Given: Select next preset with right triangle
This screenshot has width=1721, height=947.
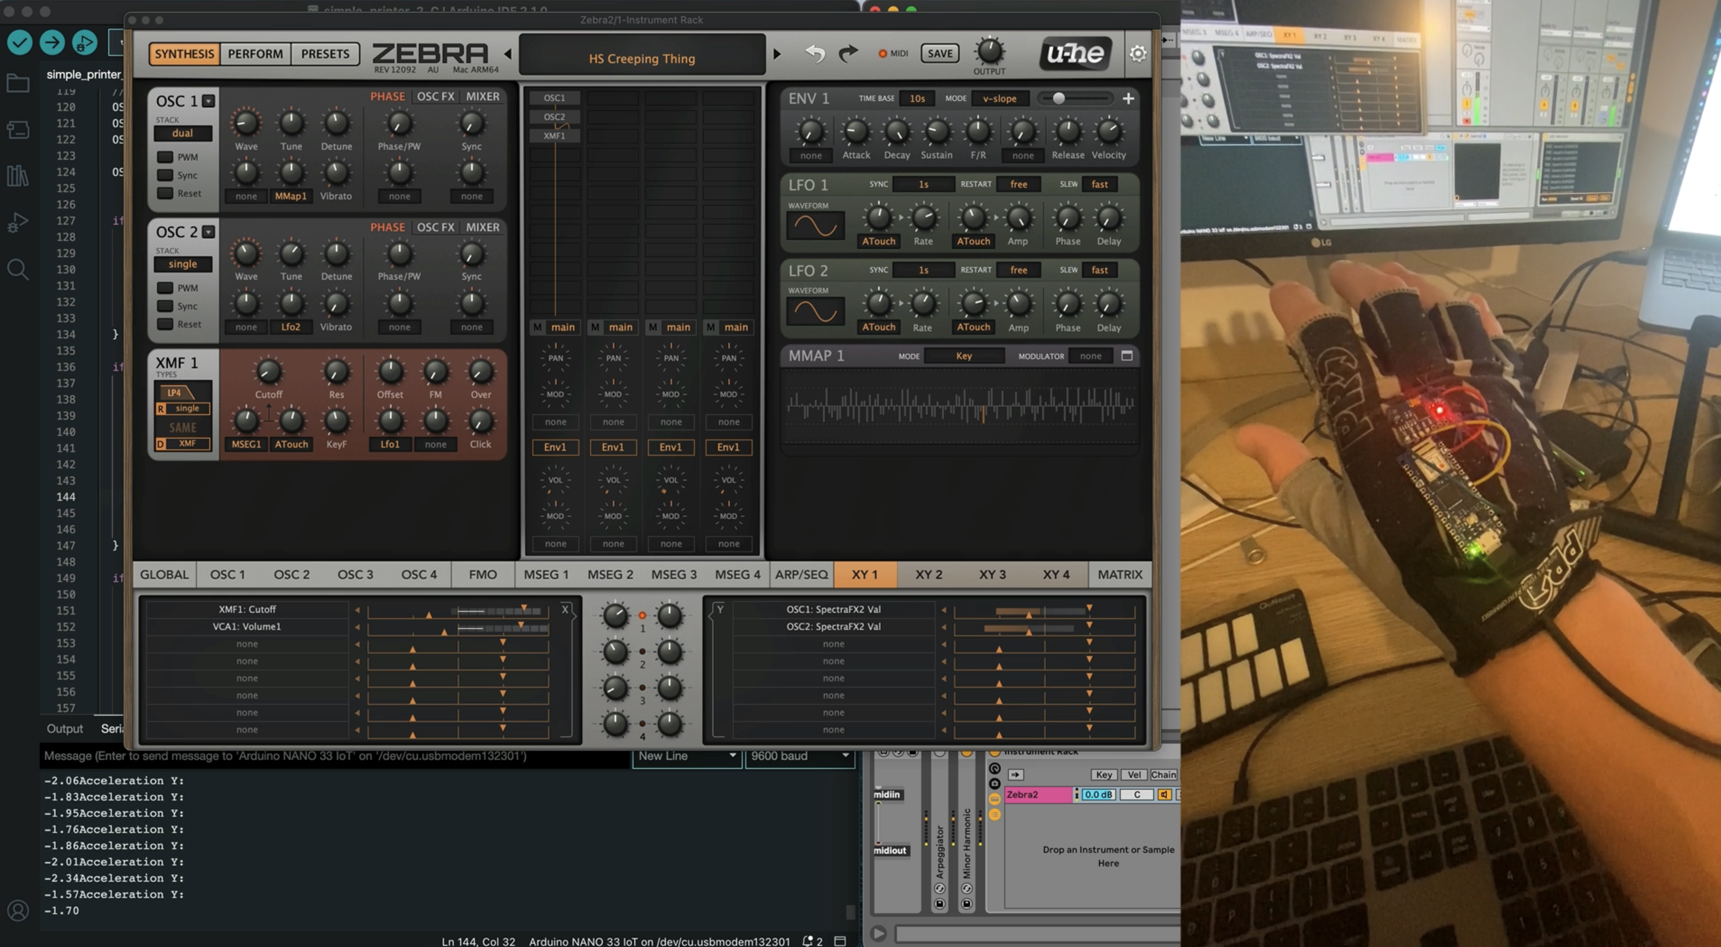Looking at the screenshot, I should coord(777,53).
